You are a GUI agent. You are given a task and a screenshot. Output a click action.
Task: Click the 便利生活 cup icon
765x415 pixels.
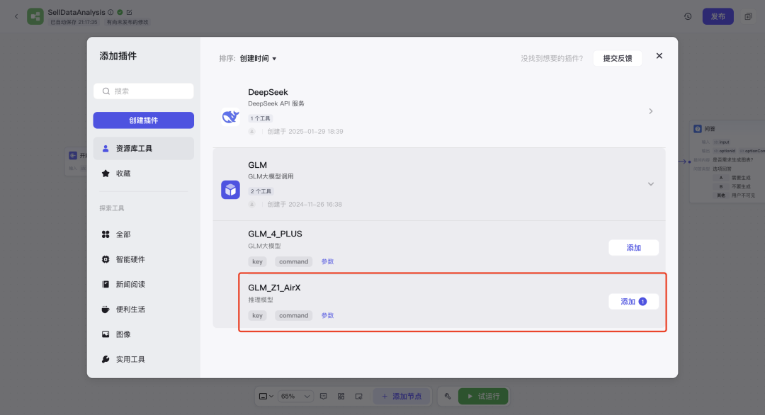(x=106, y=309)
